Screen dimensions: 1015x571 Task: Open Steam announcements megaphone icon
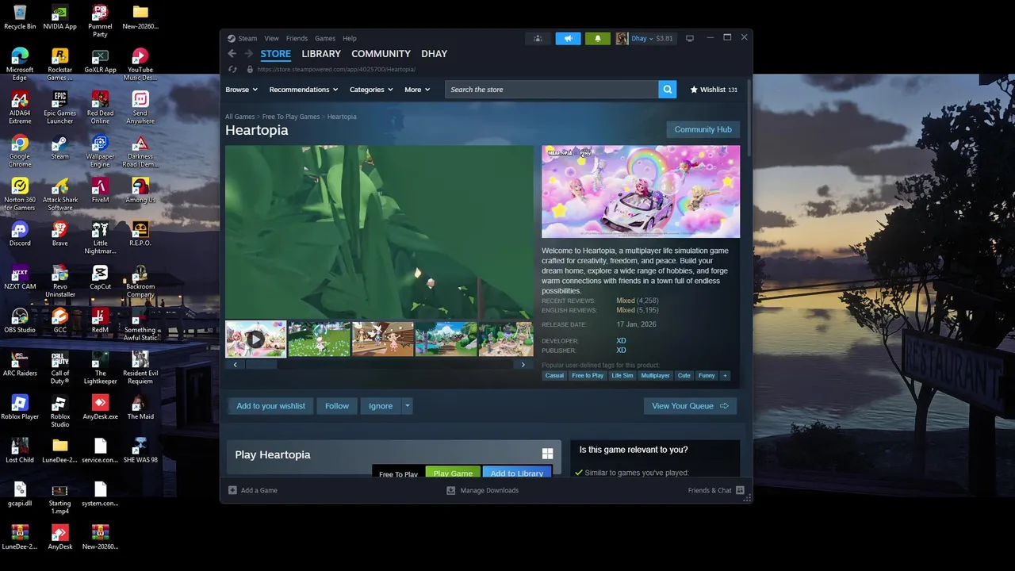[568, 38]
